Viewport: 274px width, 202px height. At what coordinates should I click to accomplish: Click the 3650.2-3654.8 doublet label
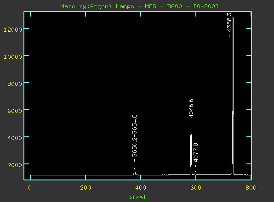pos(134,136)
